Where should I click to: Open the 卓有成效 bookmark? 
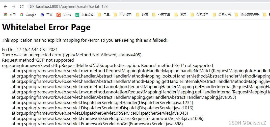pos(85,15)
